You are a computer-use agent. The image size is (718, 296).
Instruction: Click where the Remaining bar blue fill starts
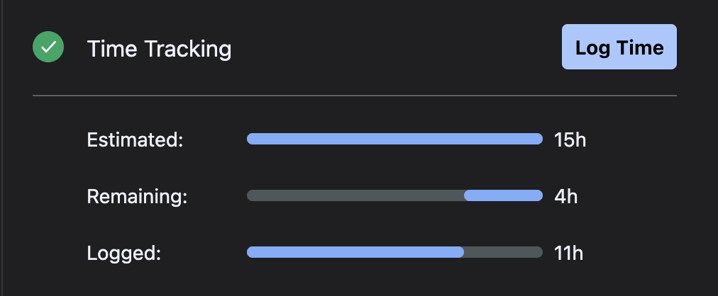[x=465, y=195]
